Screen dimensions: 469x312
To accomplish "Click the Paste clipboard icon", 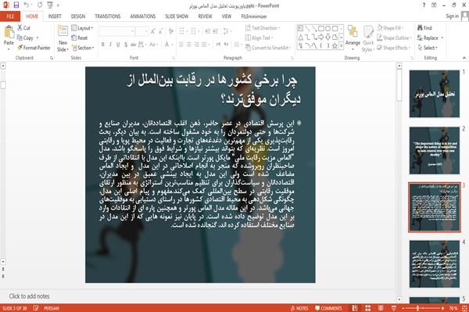I will [x=9, y=32].
